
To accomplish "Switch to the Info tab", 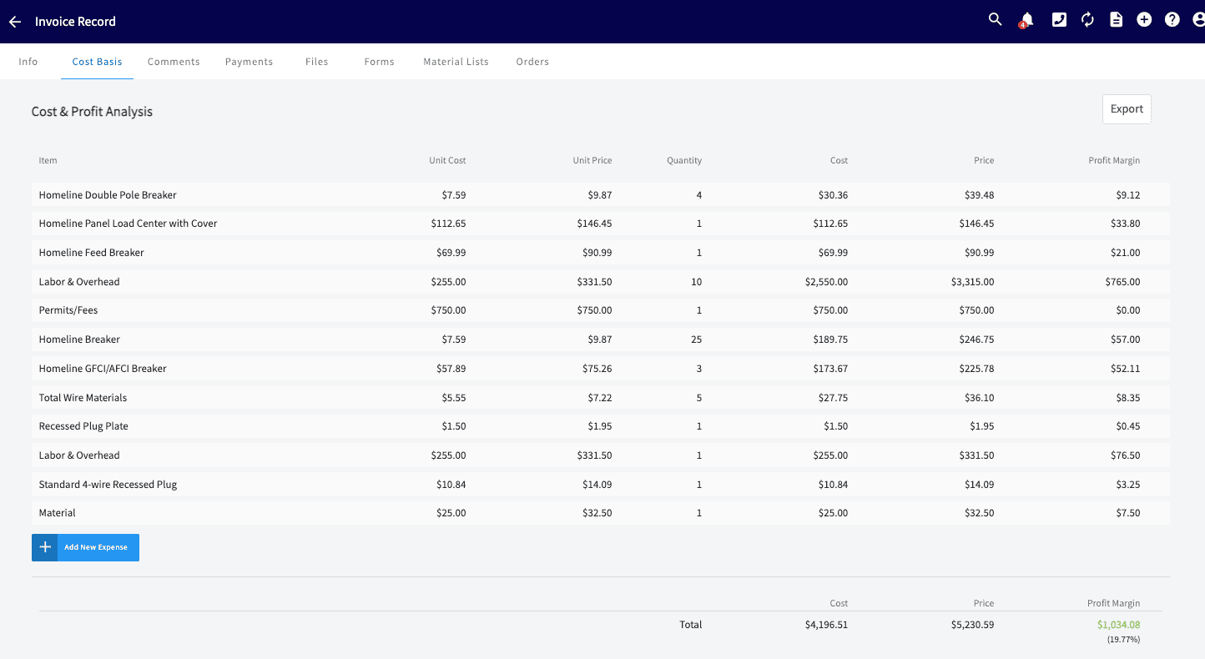I will [x=28, y=61].
